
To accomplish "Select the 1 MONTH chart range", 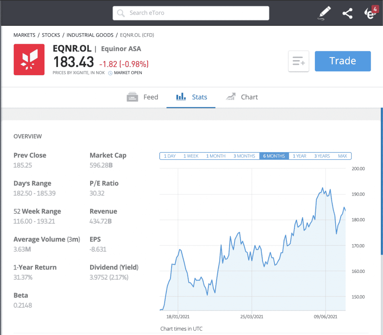I will click(x=216, y=156).
